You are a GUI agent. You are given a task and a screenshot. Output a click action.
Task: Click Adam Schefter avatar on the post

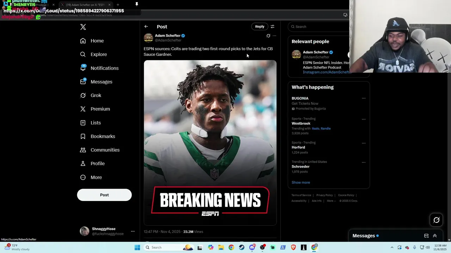(x=148, y=38)
